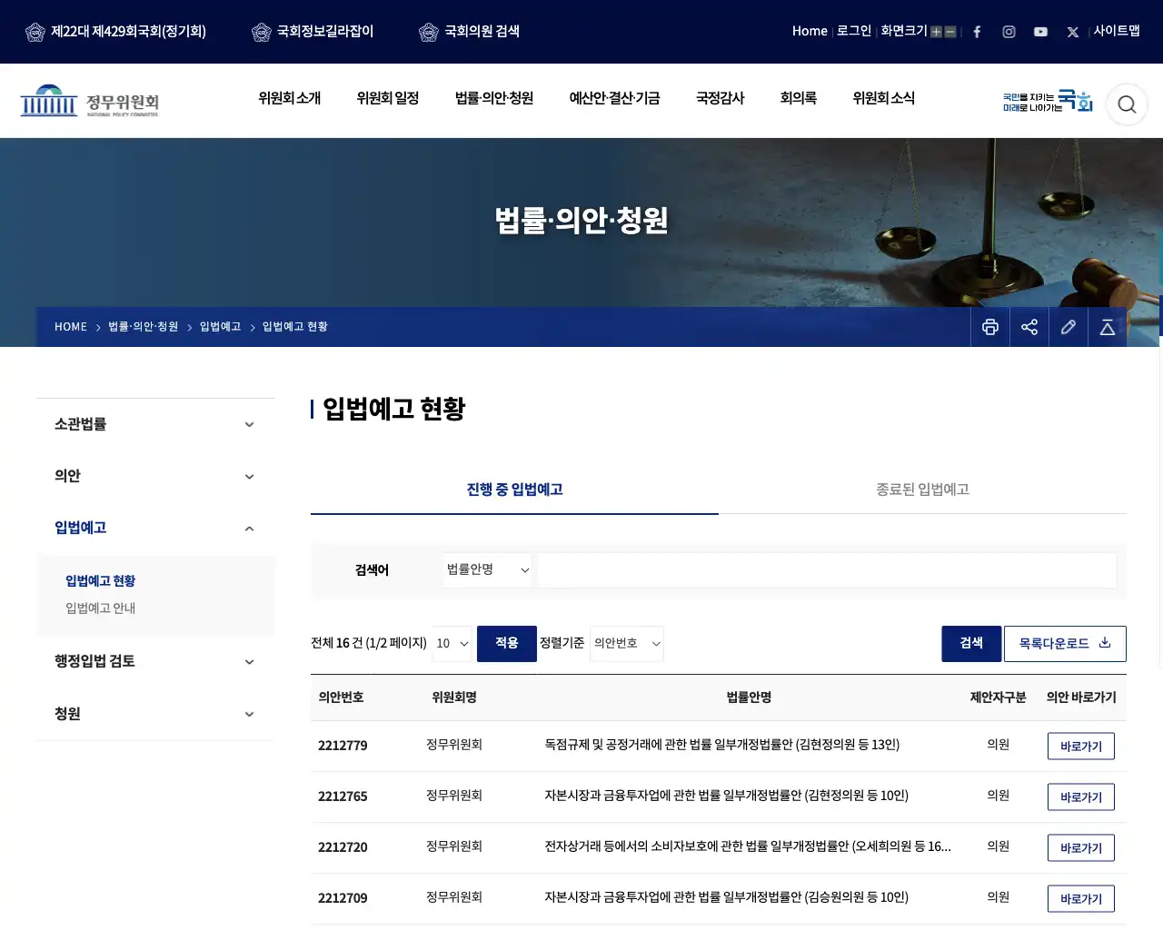Screen dimensions: 1163x930
Task: Expand the 의안 sidebar section
Action: pyautogui.click(x=155, y=476)
